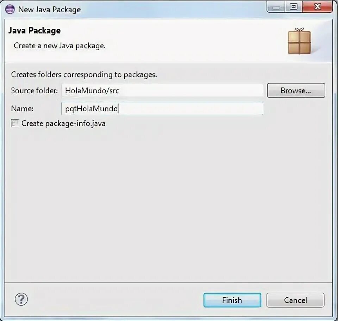
Task: Click the 'Name:' label
Action: (22, 108)
